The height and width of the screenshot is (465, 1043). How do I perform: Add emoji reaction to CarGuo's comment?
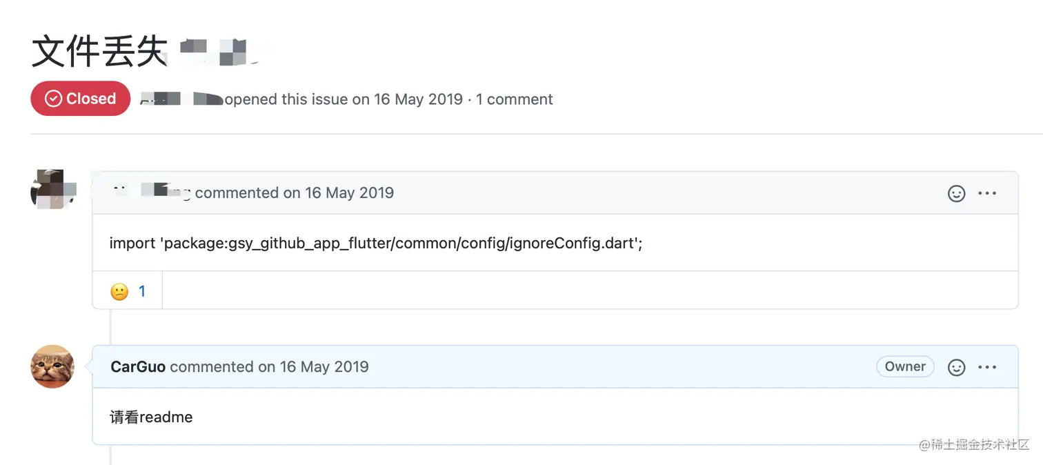click(956, 368)
